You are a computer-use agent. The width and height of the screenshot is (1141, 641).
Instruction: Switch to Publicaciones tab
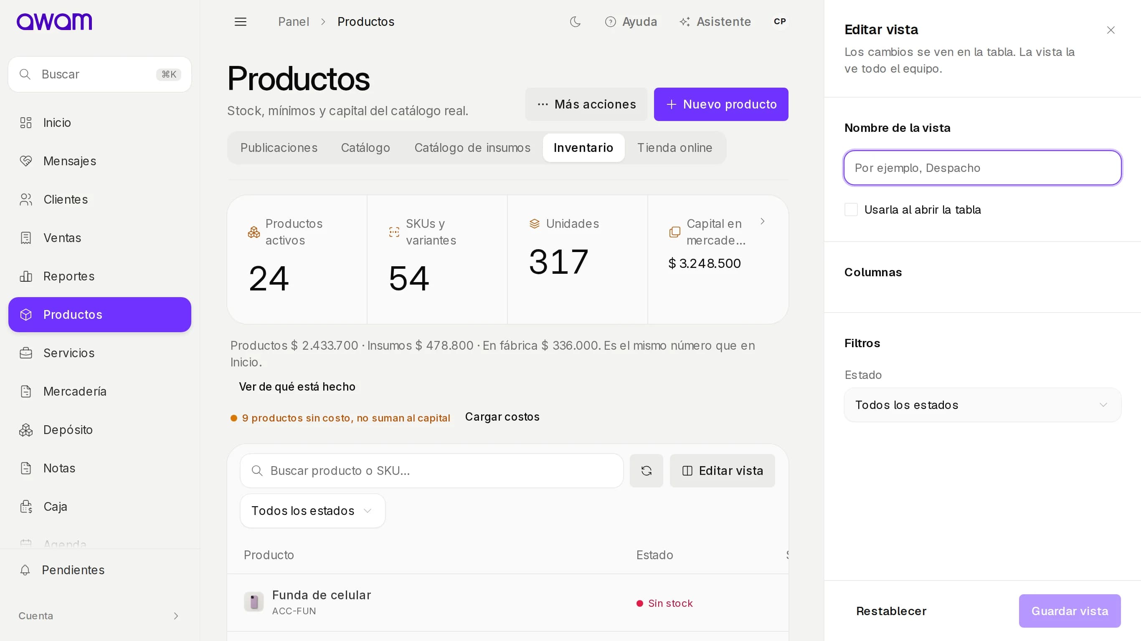click(279, 148)
